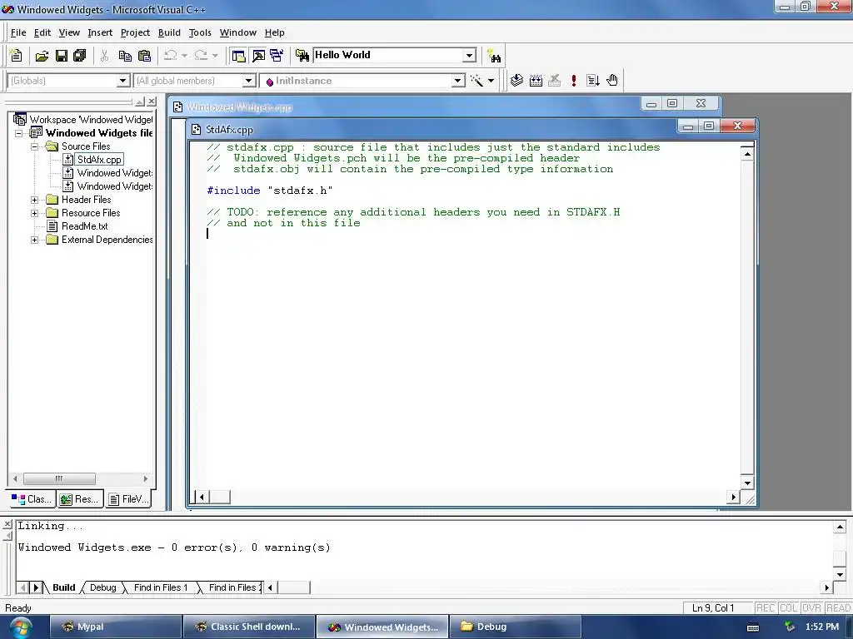Screen dimensions: 853x639
Task: Open the Debug folder taskbar button
Action: click(515, 627)
